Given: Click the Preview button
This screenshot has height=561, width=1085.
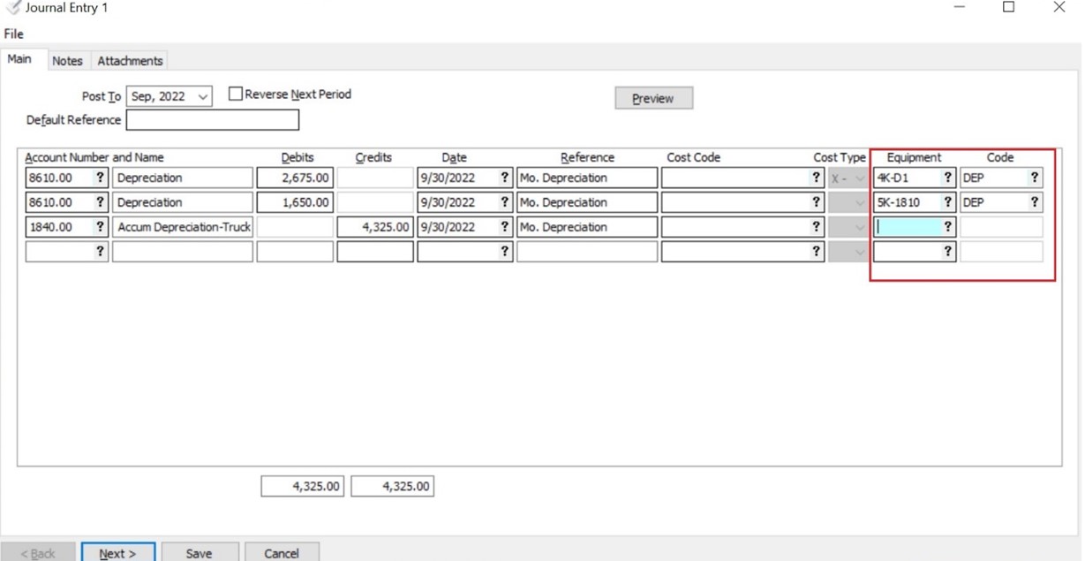Looking at the screenshot, I should click(653, 98).
